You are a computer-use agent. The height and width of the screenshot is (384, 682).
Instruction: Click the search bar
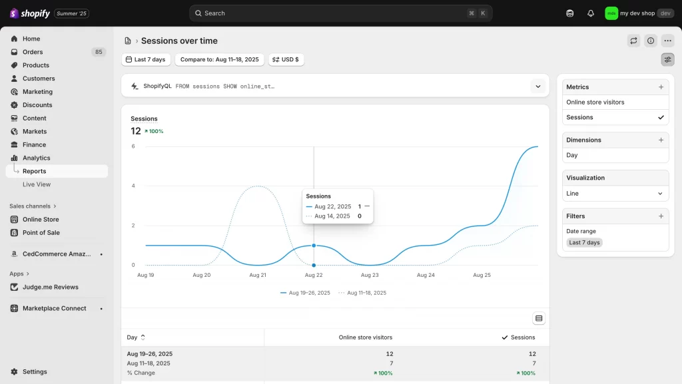(340, 13)
